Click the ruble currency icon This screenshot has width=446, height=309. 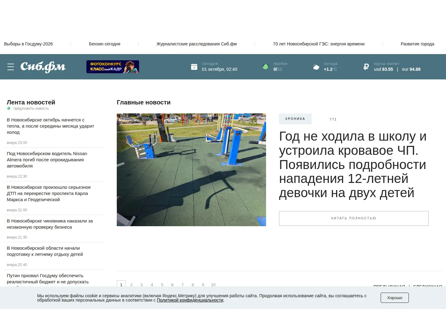tap(366, 67)
